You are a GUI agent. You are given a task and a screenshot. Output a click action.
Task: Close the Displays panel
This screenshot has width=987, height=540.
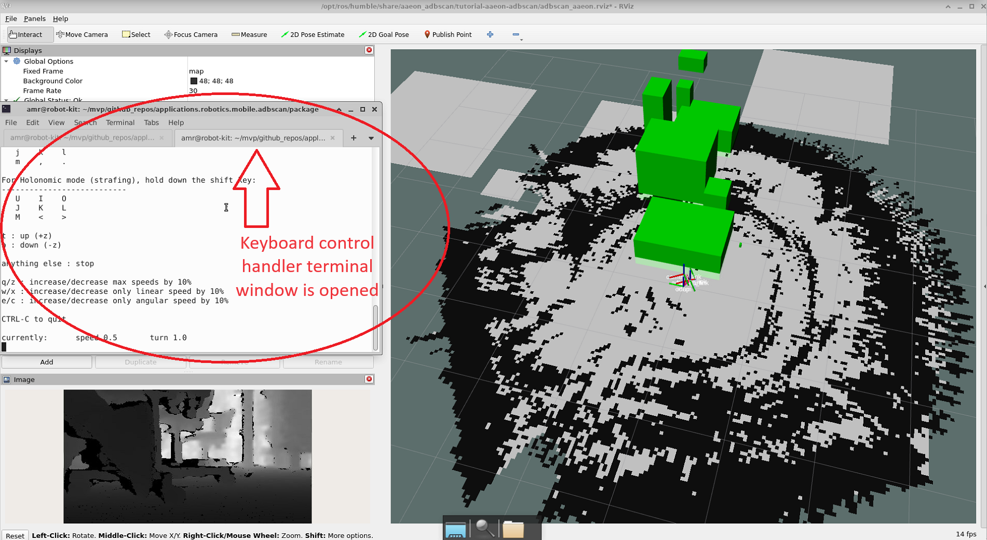point(369,50)
